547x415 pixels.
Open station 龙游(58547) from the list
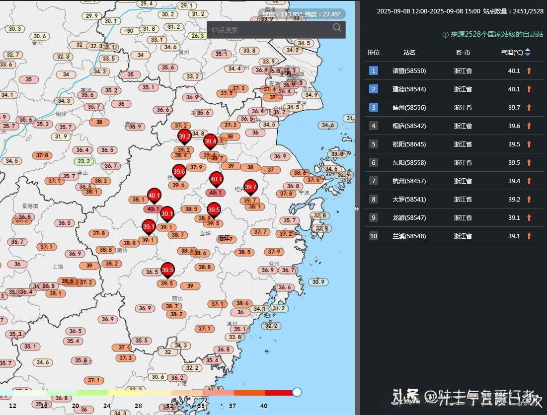(409, 217)
